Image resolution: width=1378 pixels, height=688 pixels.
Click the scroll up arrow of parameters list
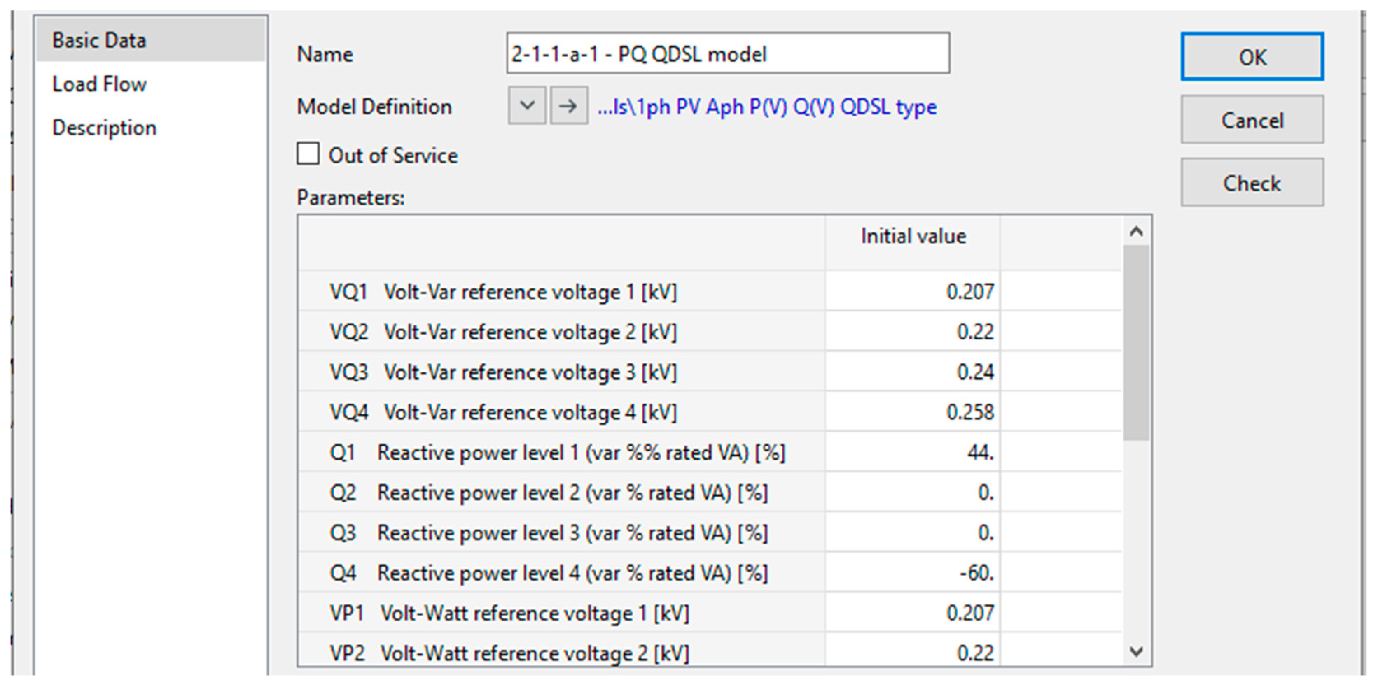1136,232
